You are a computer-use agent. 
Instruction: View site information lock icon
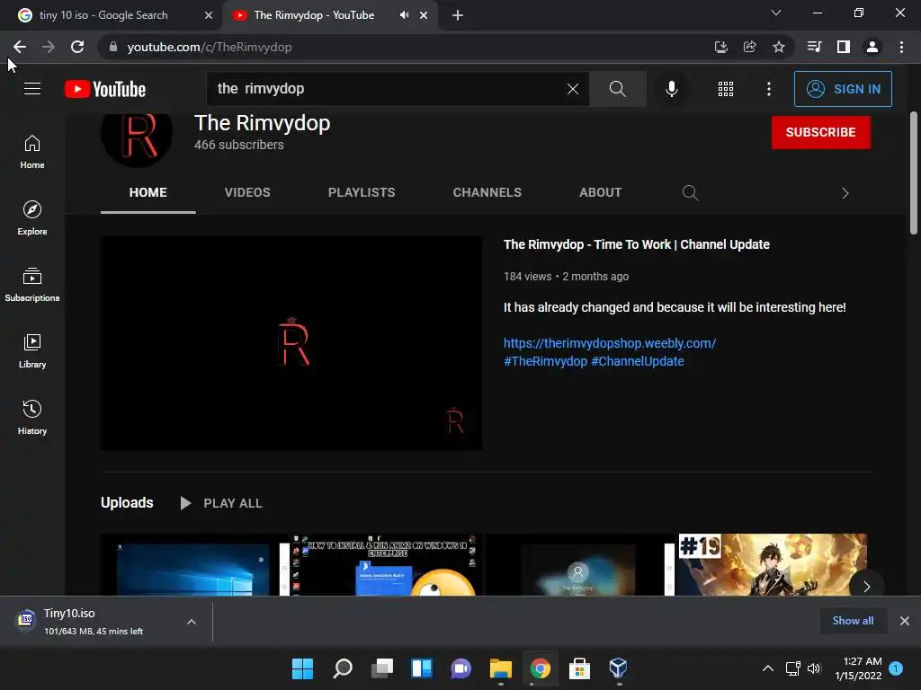click(x=113, y=47)
